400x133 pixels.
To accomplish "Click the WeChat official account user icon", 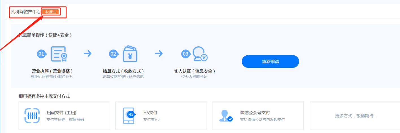I will tap(226, 116).
